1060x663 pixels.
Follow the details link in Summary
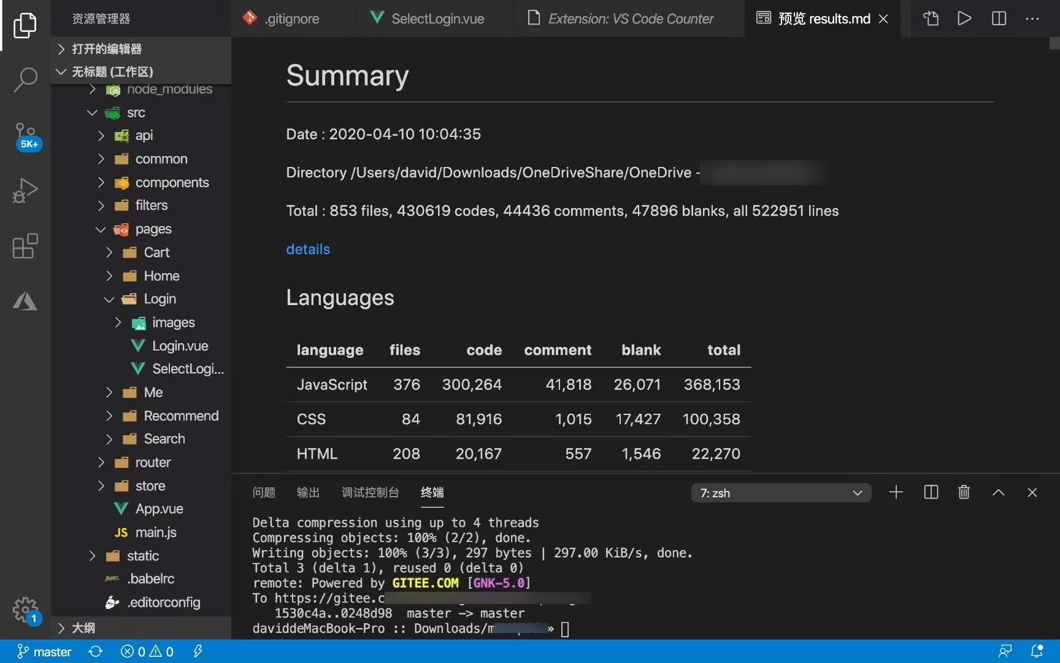click(x=308, y=249)
